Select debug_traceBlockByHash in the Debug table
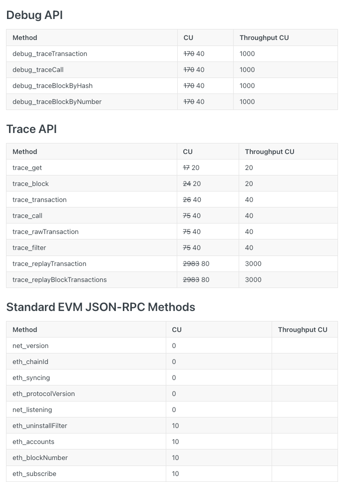This screenshot has width=345, height=482. point(52,85)
